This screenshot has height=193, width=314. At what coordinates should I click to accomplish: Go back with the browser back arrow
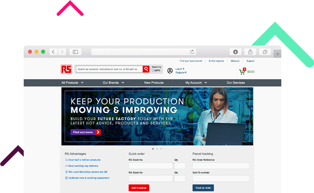click(53, 52)
